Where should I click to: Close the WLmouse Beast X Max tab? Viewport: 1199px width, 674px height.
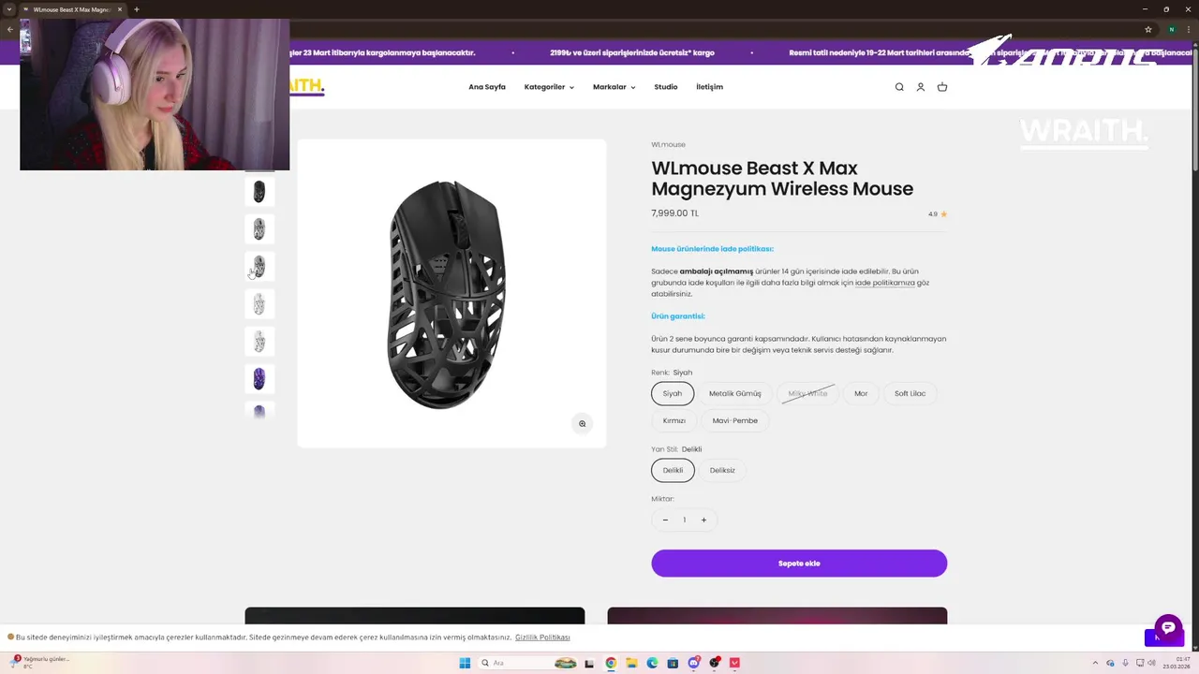[120, 9]
